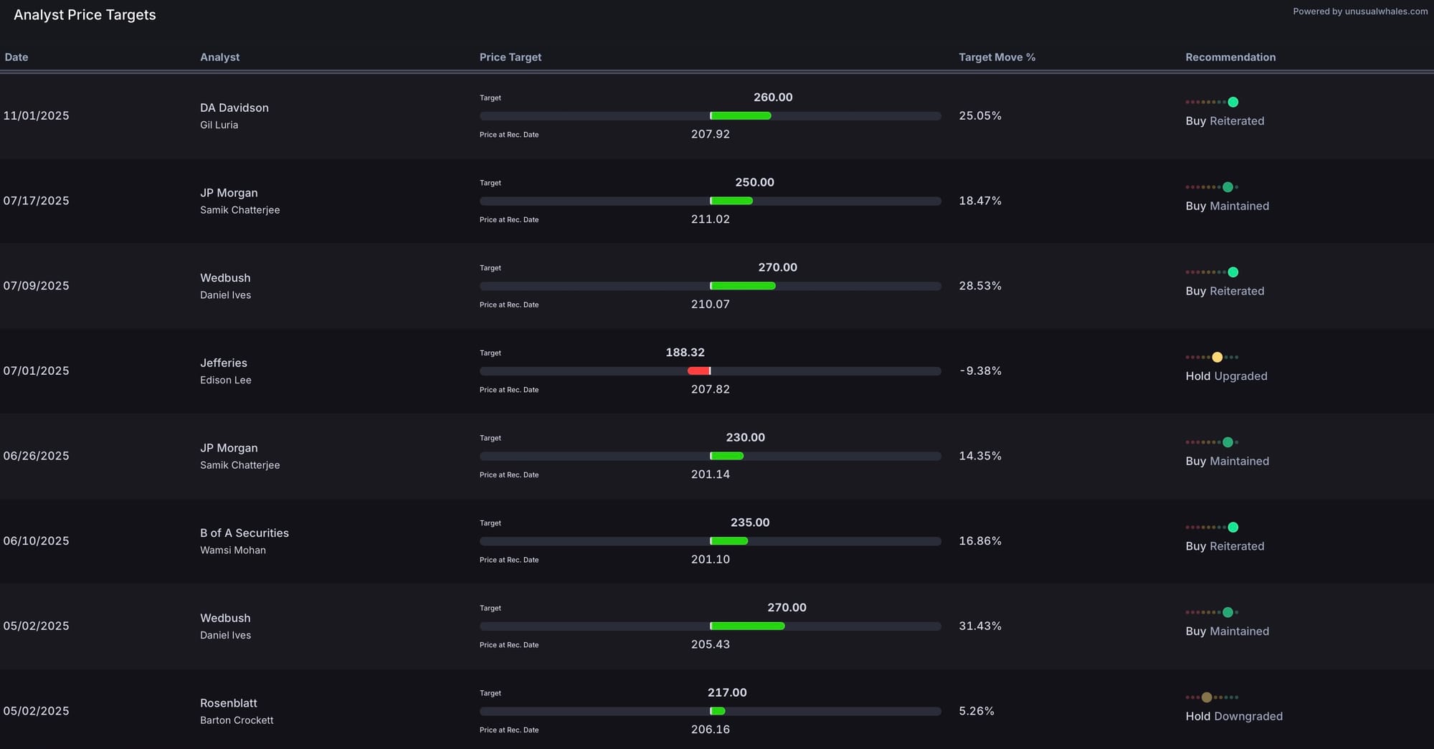Click the 31.43% target move value
1434x749 pixels.
980,626
